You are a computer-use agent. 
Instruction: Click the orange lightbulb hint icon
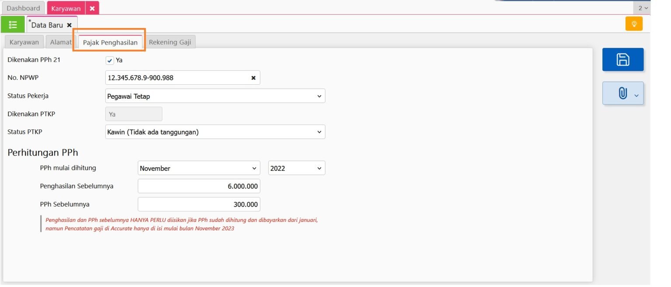click(x=634, y=24)
